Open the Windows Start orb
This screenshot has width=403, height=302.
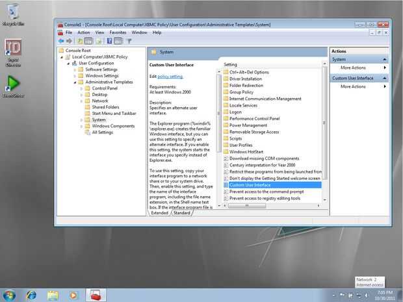pyautogui.click(x=9, y=296)
